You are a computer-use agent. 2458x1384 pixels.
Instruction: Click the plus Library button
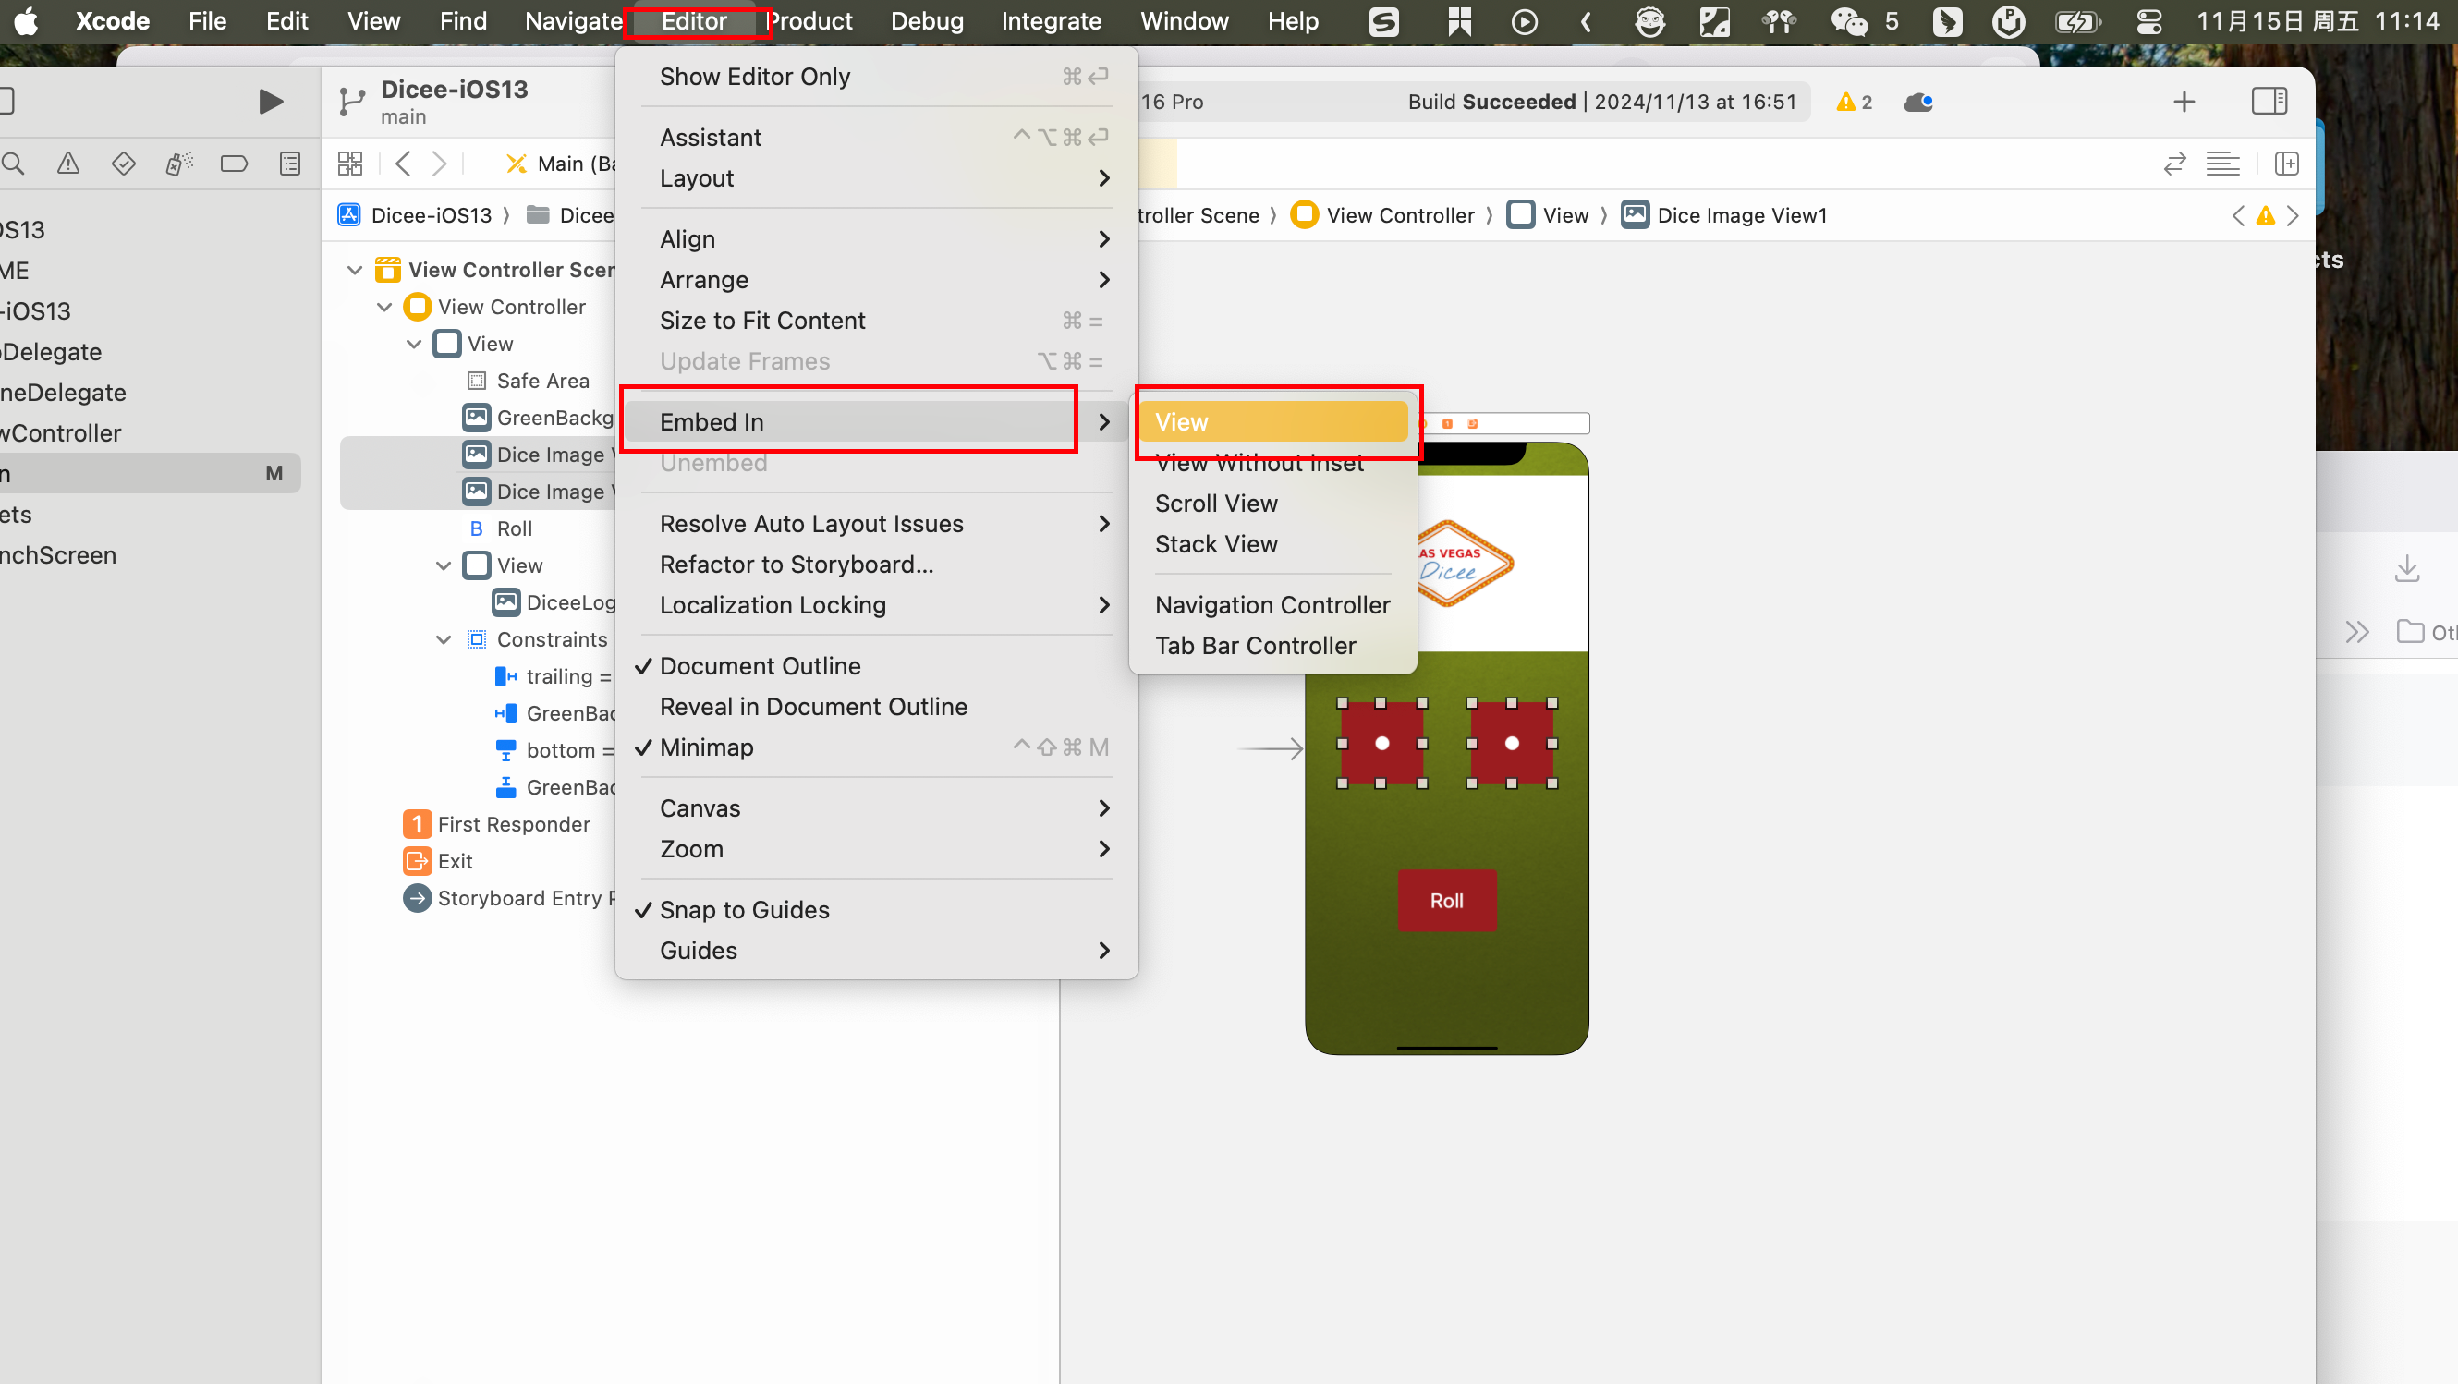click(2184, 102)
